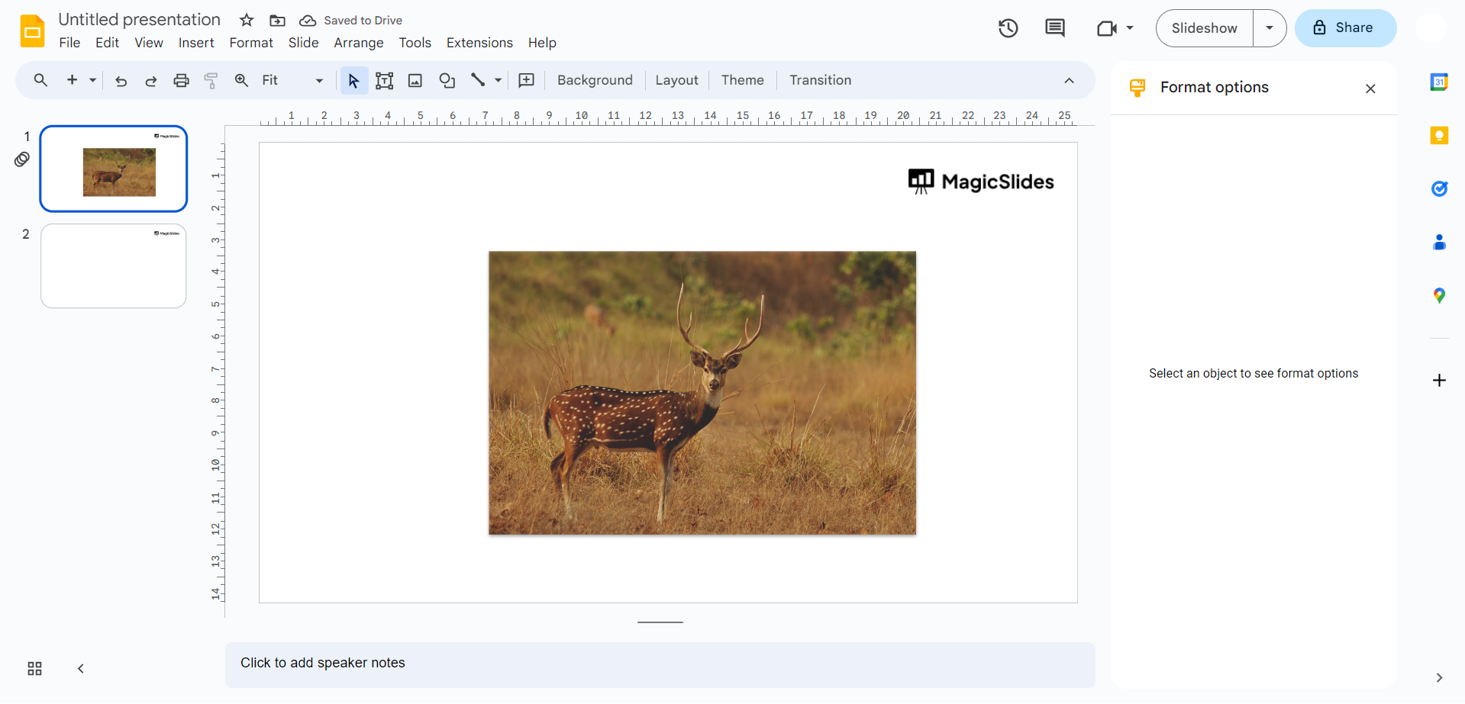Click the Share button
1465x704 pixels.
coord(1345,28)
